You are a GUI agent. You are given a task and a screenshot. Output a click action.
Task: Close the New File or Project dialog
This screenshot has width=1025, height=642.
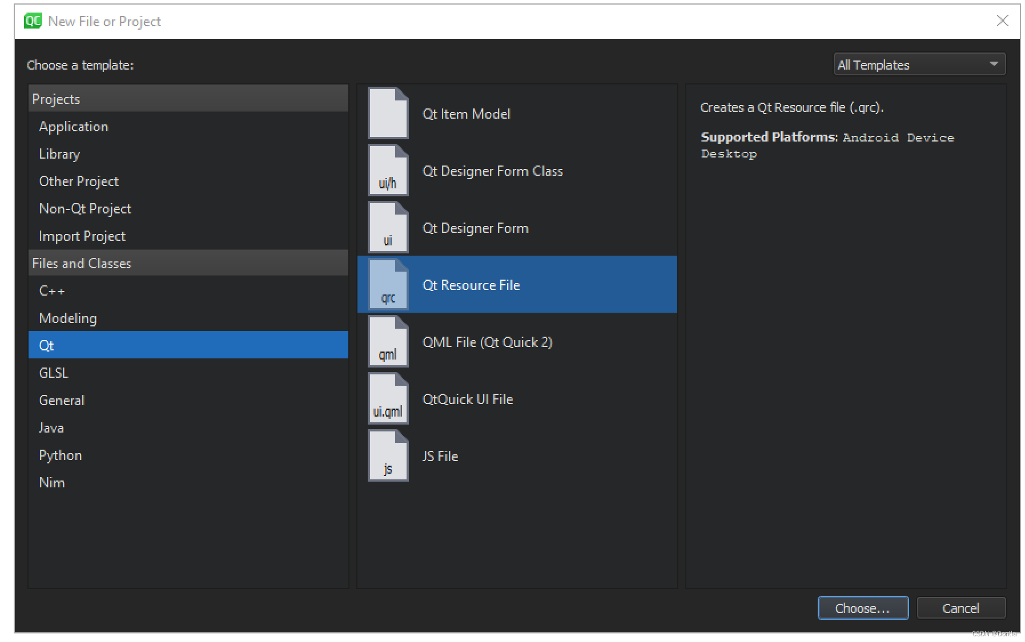(1002, 21)
